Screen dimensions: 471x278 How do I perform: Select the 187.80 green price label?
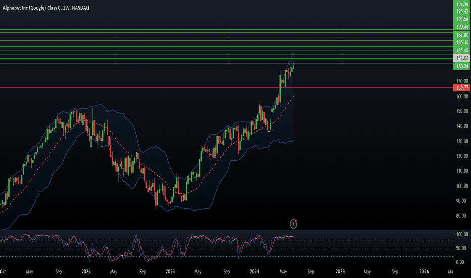(x=462, y=35)
